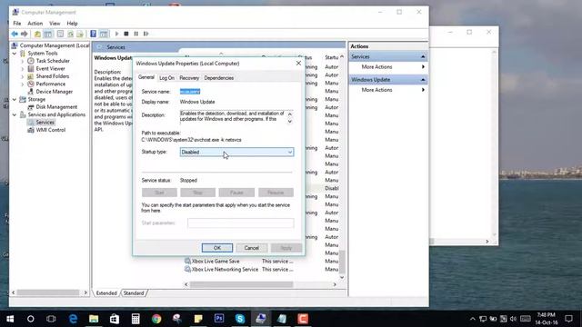Open Google Chrome from the taskbar
This screenshot has height=327, width=582.
[156, 319]
